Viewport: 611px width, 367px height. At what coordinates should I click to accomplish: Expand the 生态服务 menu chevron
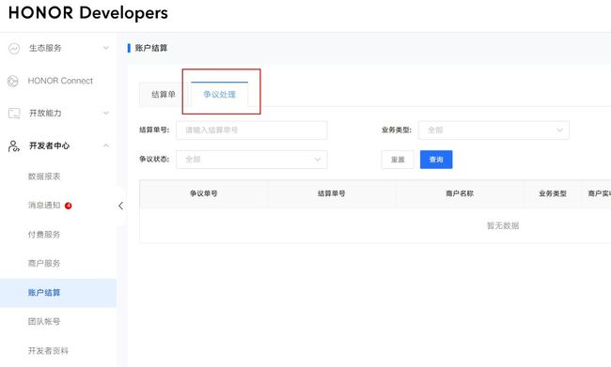[105, 48]
